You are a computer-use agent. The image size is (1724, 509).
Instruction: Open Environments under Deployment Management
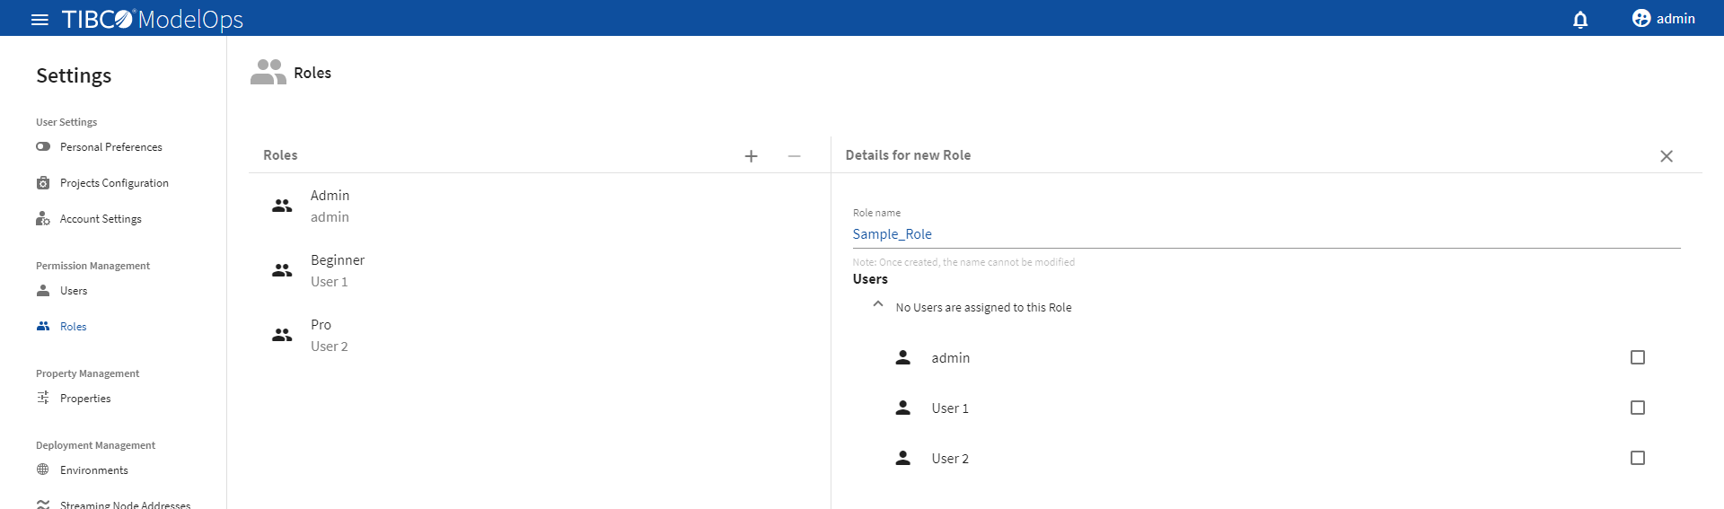(x=93, y=470)
